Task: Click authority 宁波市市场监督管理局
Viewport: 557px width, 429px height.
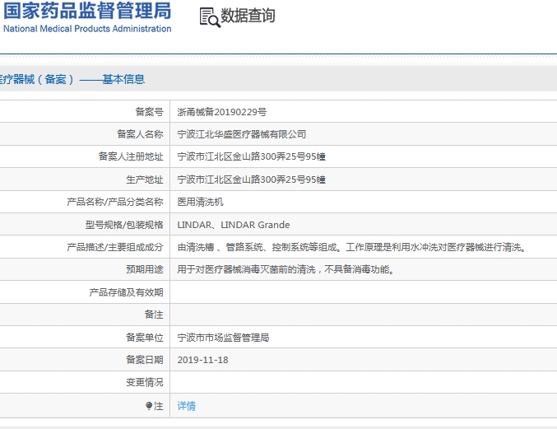Action: [x=223, y=338]
